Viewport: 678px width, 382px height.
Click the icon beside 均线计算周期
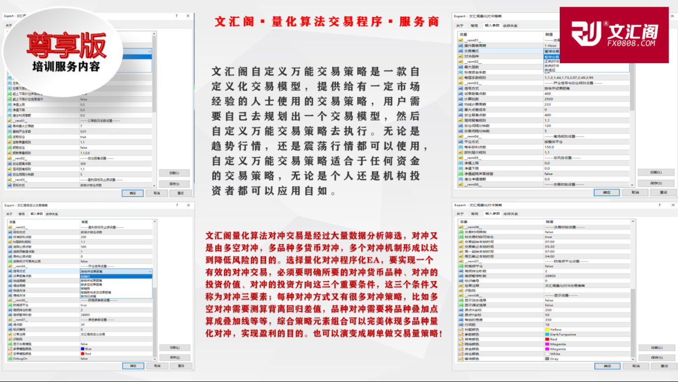[x=461, y=104]
